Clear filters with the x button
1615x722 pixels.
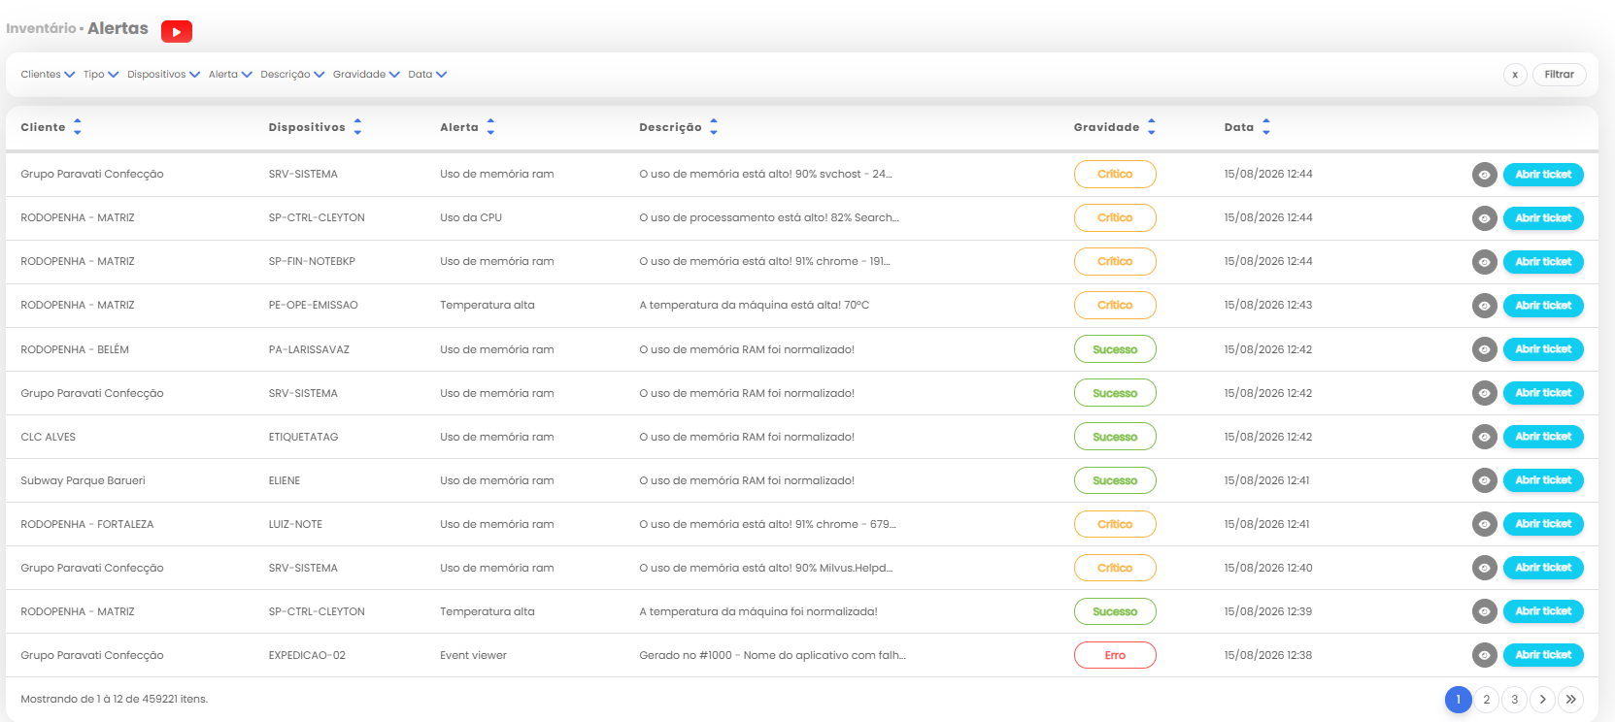point(1515,75)
